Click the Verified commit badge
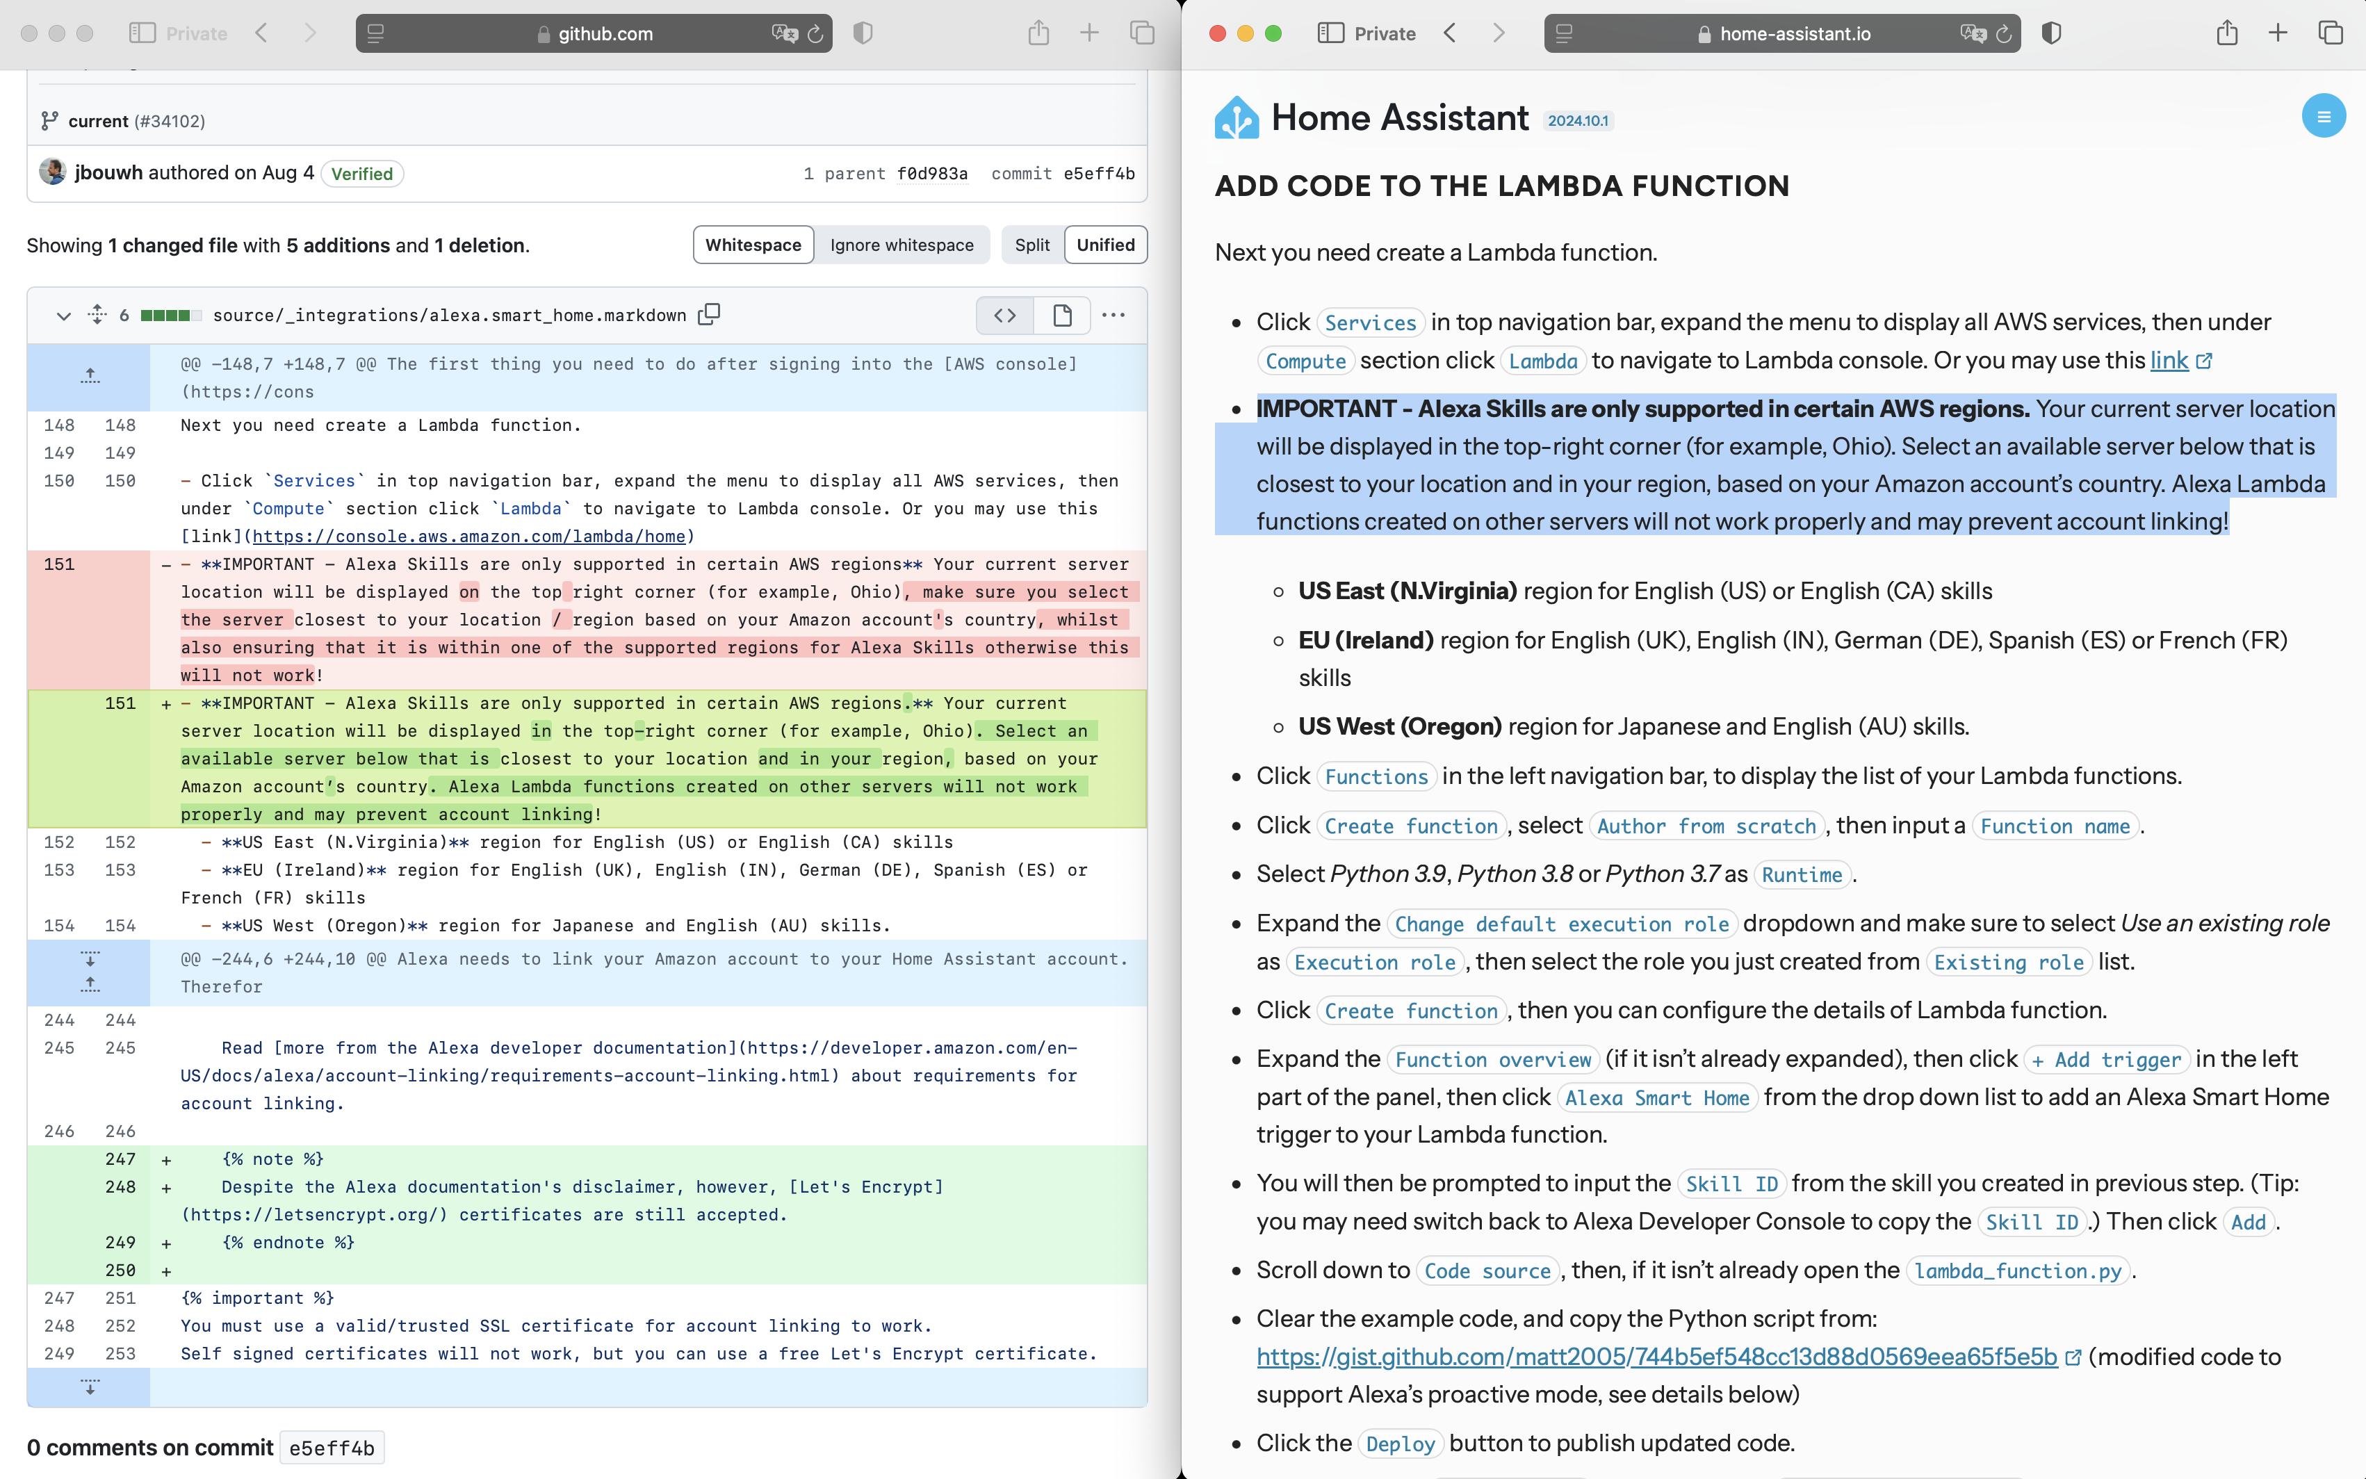 362,173
